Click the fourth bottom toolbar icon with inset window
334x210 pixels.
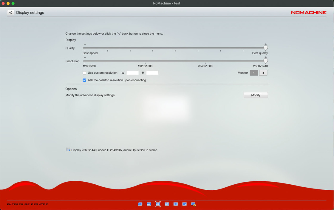167,204
